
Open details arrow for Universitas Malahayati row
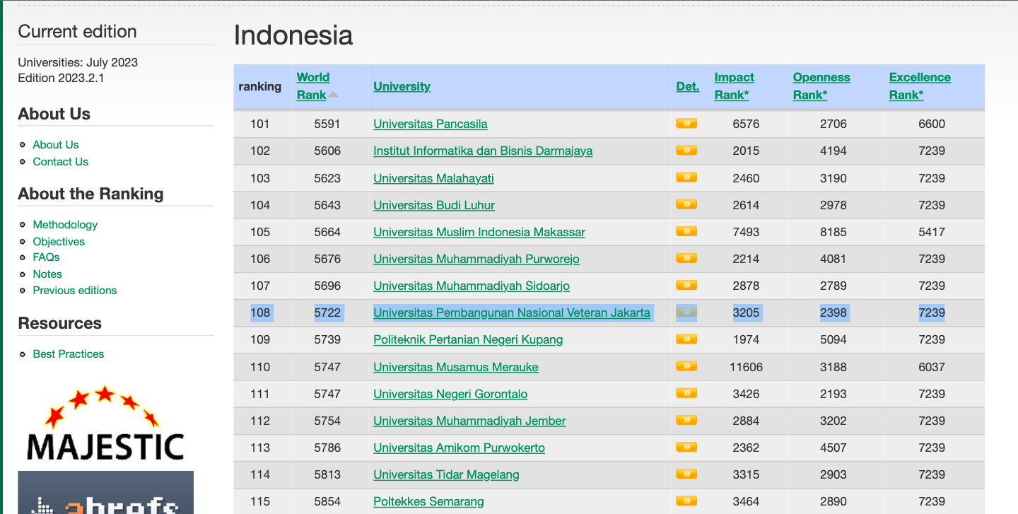[686, 177]
